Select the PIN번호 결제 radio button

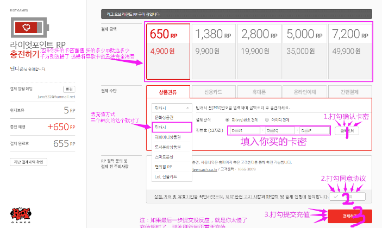tap(227, 120)
